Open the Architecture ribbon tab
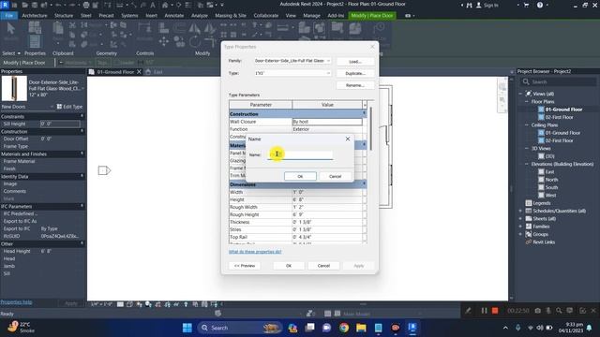 tap(35, 16)
